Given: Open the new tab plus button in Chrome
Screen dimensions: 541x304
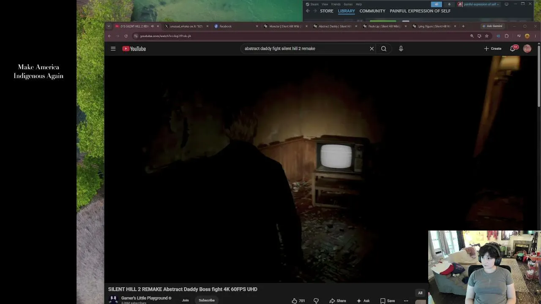Looking at the screenshot, I should pos(463,26).
